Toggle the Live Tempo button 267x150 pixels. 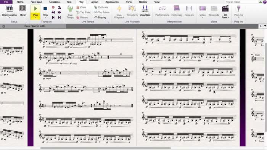pos(70,12)
